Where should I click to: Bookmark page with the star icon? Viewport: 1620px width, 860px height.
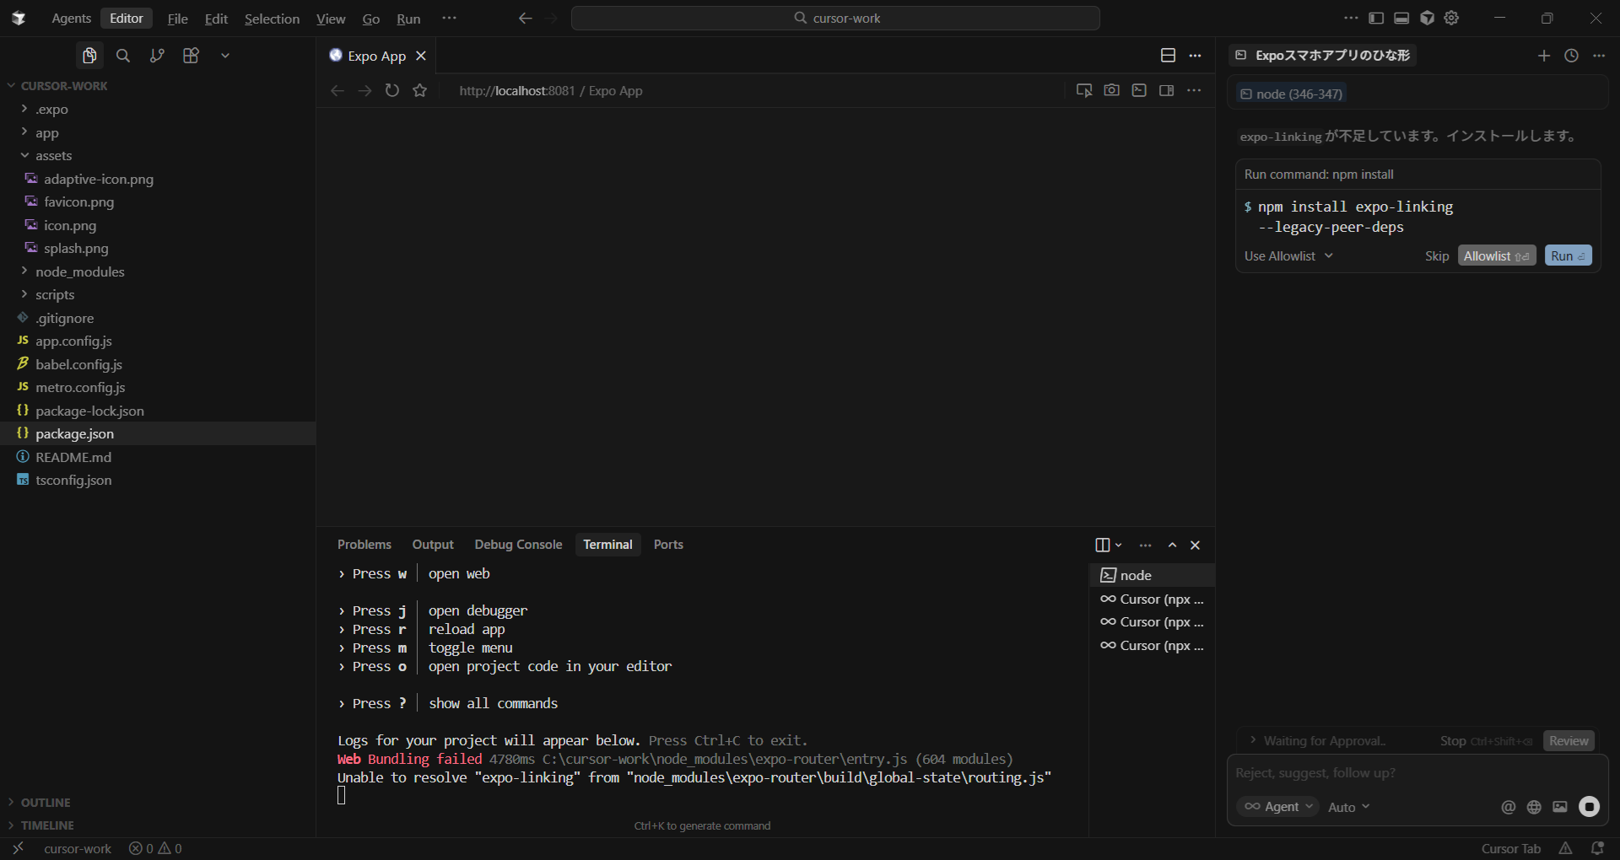coord(420,90)
